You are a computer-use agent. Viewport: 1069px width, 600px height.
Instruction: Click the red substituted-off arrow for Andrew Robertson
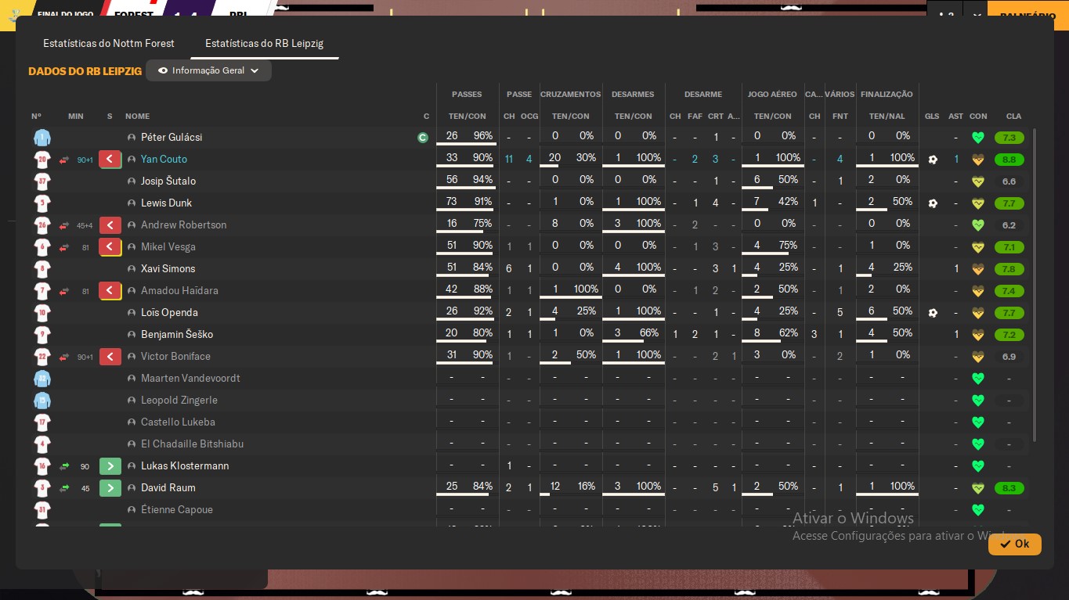pyautogui.click(x=110, y=225)
